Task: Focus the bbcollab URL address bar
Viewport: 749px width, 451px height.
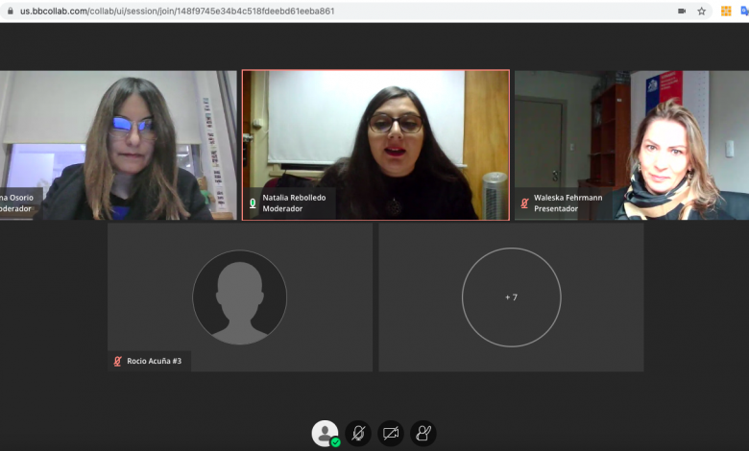Action: tap(288, 12)
